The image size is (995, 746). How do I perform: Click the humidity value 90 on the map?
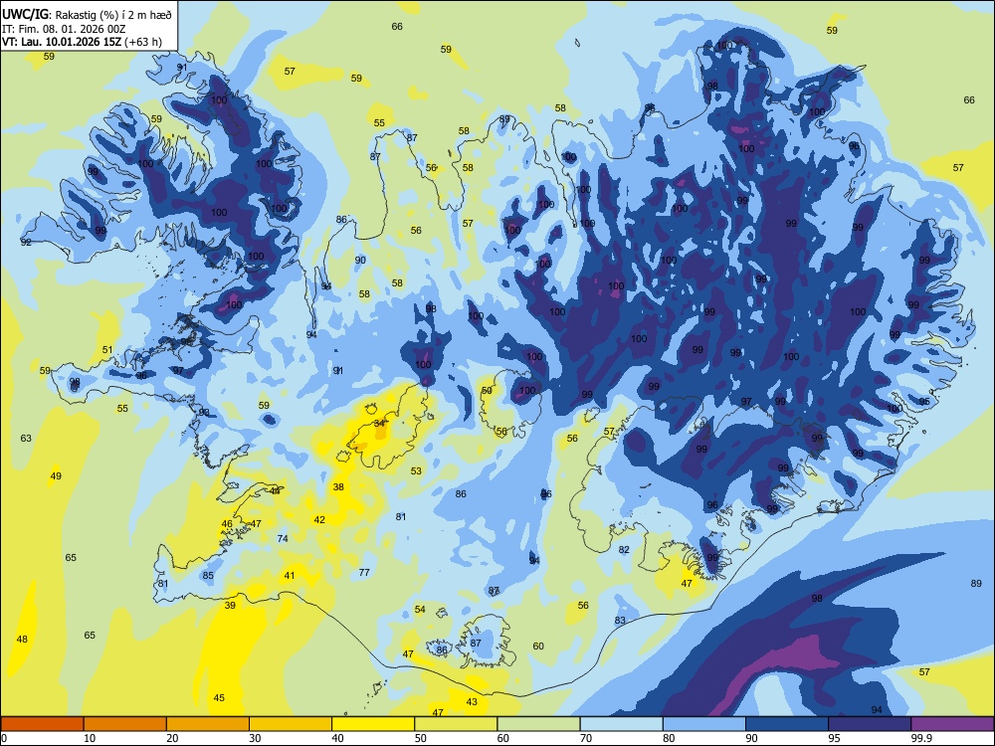pos(360,260)
